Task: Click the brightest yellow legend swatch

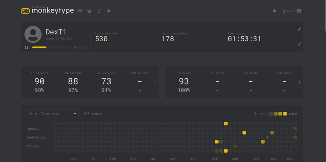Action: point(285,114)
